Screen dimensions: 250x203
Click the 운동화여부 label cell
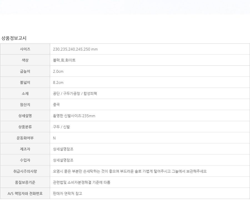tap(25, 138)
